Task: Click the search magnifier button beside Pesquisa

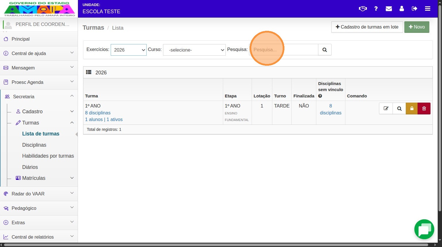Action: [325, 50]
